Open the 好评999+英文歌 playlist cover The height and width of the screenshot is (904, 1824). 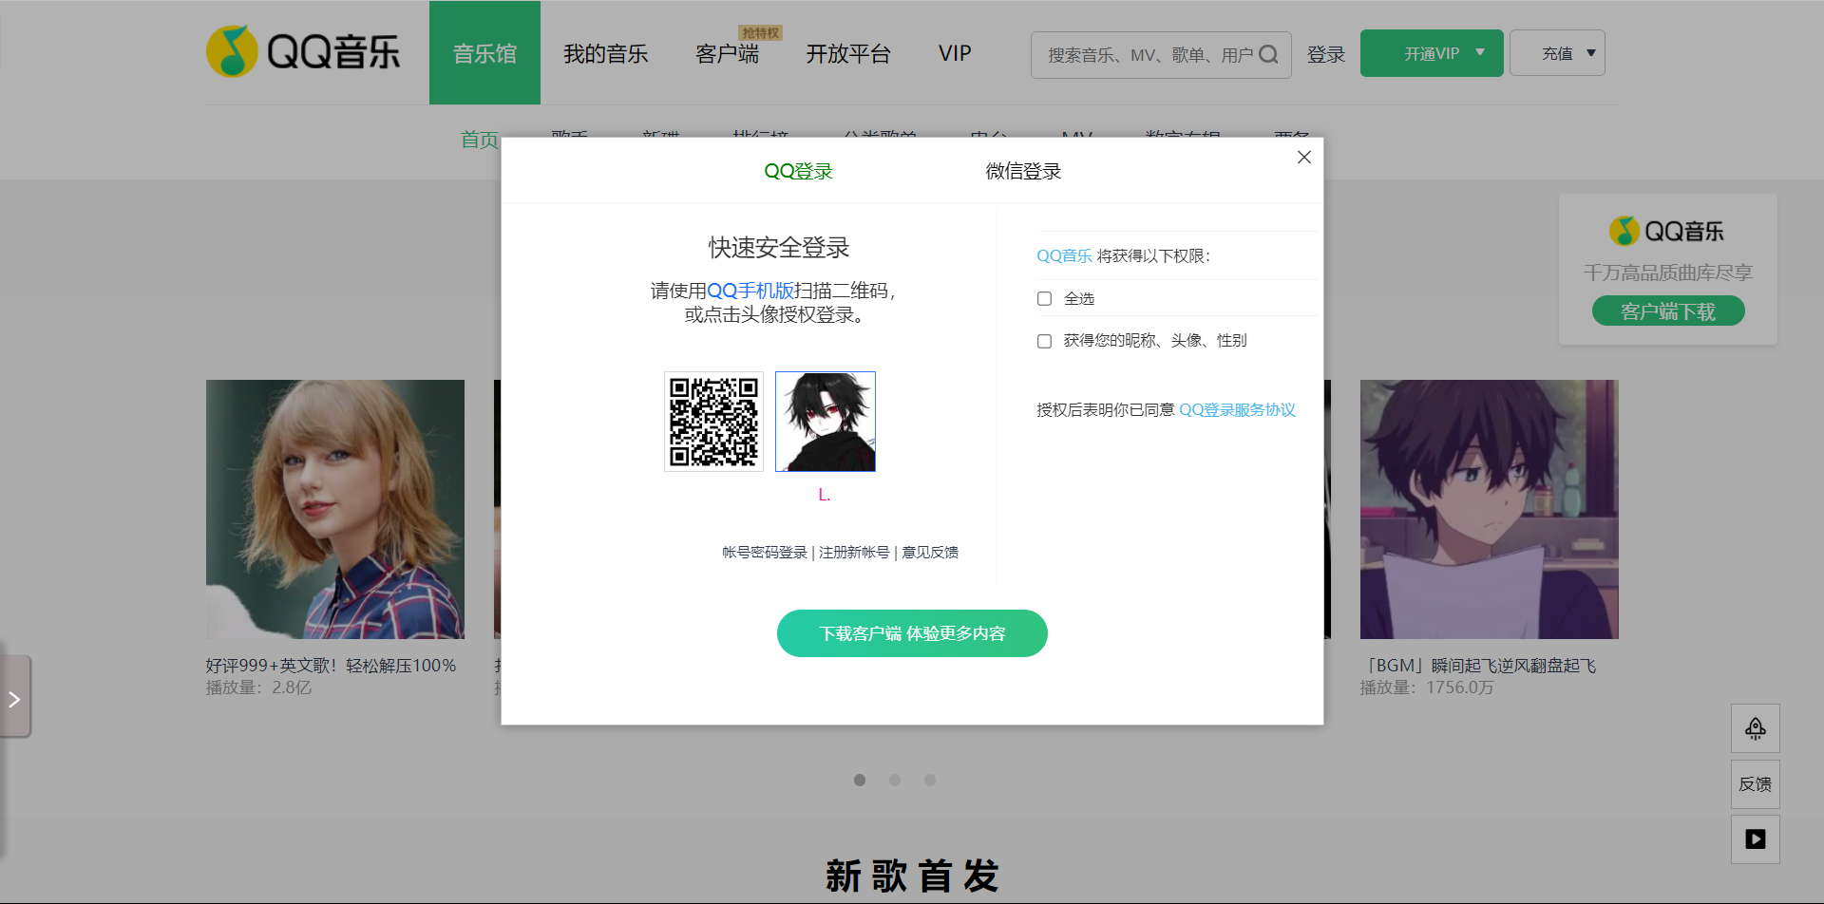pyautogui.click(x=335, y=509)
